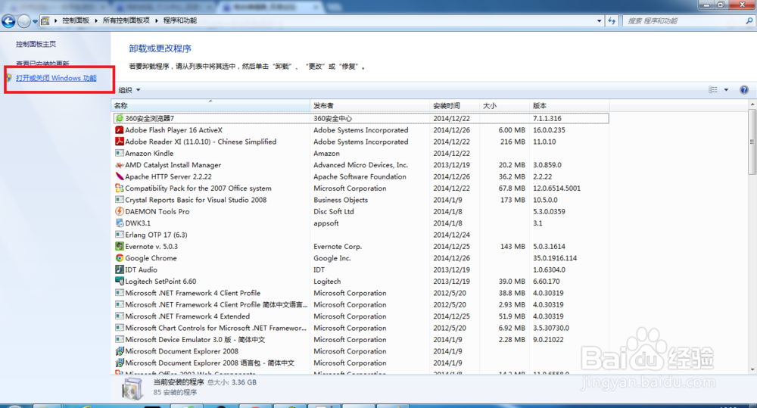Click the change view icon in toolbar
757x408 pixels.
[x=713, y=90]
